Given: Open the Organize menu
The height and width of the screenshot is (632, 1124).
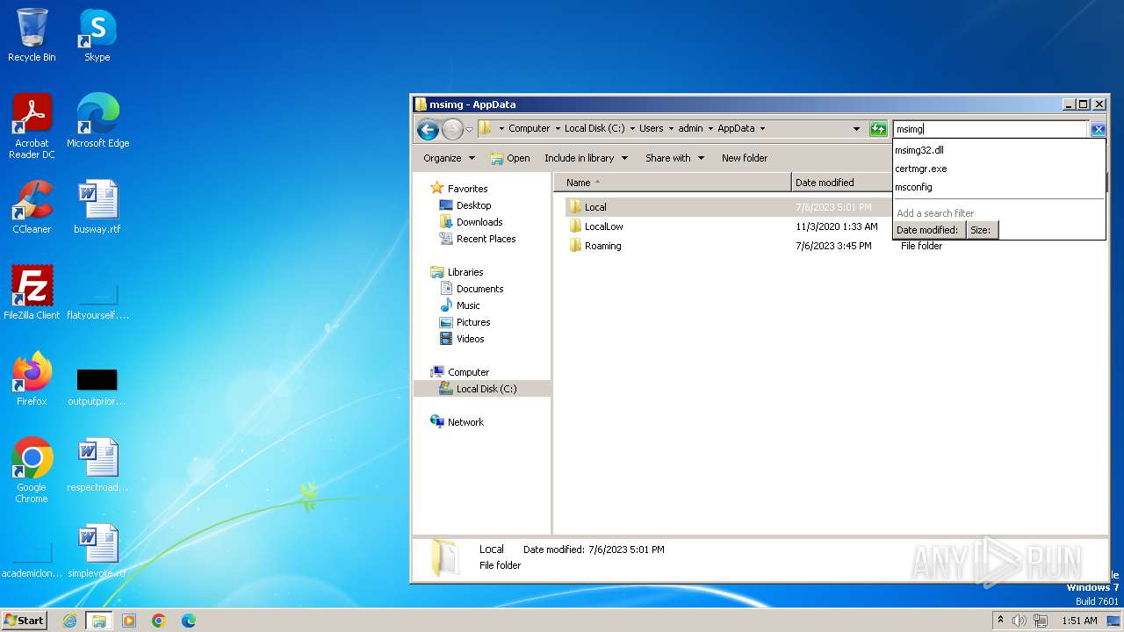Looking at the screenshot, I should (x=449, y=158).
